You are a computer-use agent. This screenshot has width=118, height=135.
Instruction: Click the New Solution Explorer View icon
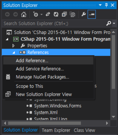pos(8,94)
